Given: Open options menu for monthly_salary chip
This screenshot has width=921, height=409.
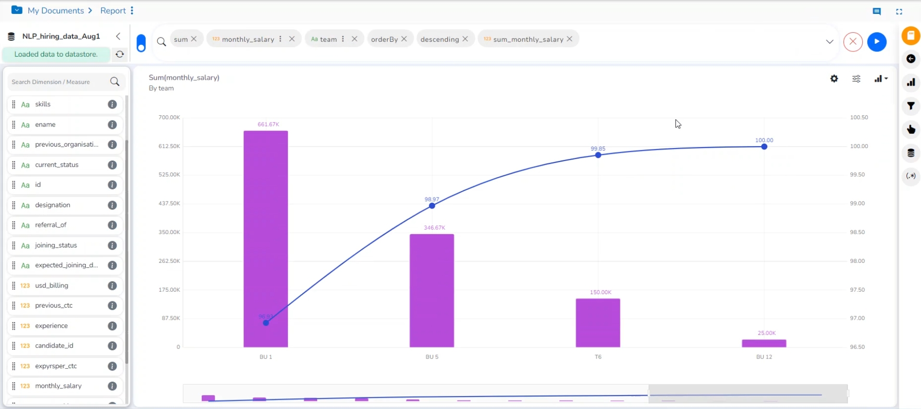Looking at the screenshot, I should (x=280, y=39).
